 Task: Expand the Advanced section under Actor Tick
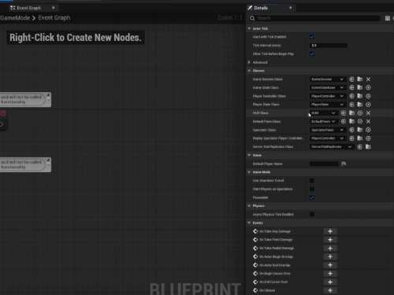(x=249, y=62)
